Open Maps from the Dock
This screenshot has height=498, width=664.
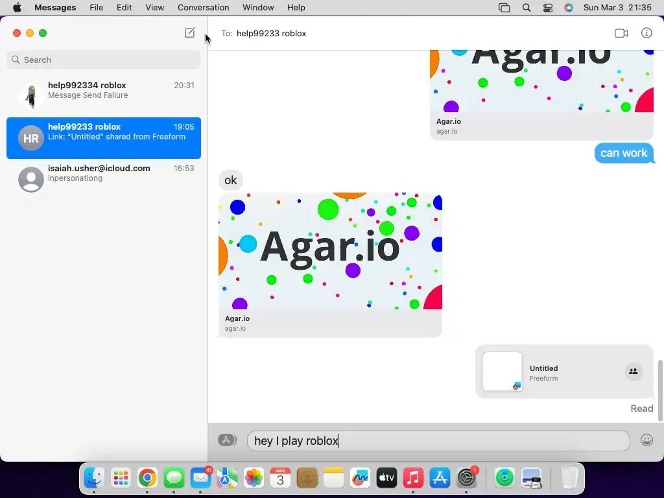point(227,478)
